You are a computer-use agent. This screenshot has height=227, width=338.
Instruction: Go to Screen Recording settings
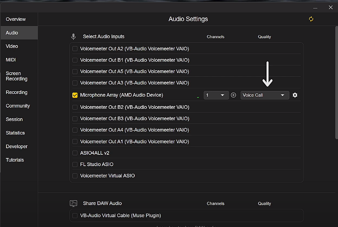point(19,76)
